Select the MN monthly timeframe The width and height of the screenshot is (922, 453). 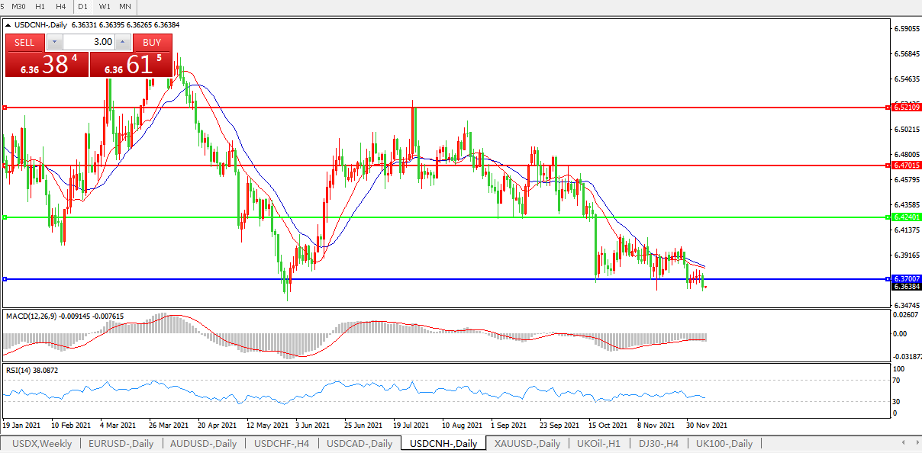tap(125, 7)
